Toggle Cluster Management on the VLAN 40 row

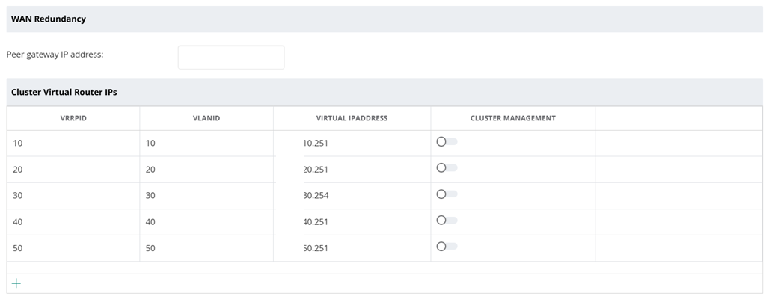pyautogui.click(x=446, y=221)
